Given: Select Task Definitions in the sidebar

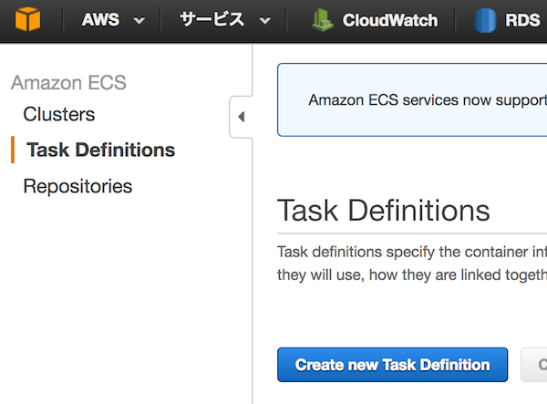Looking at the screenshot, I should point(101,150).
